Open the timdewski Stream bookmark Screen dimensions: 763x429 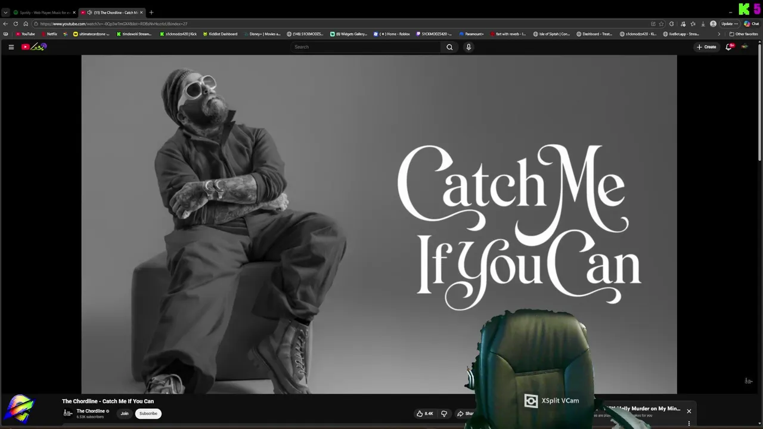tap(134, 34)
